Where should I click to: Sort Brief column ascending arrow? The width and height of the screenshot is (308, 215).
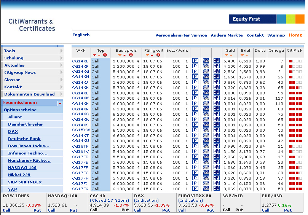point(247,55)
